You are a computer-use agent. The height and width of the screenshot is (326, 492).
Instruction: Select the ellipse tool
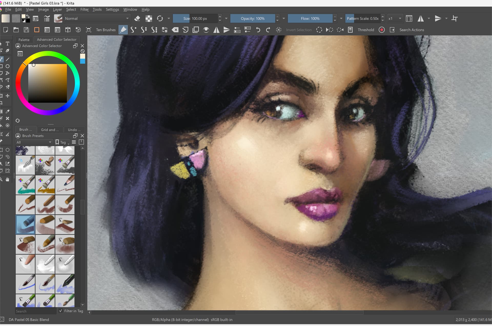7,66
